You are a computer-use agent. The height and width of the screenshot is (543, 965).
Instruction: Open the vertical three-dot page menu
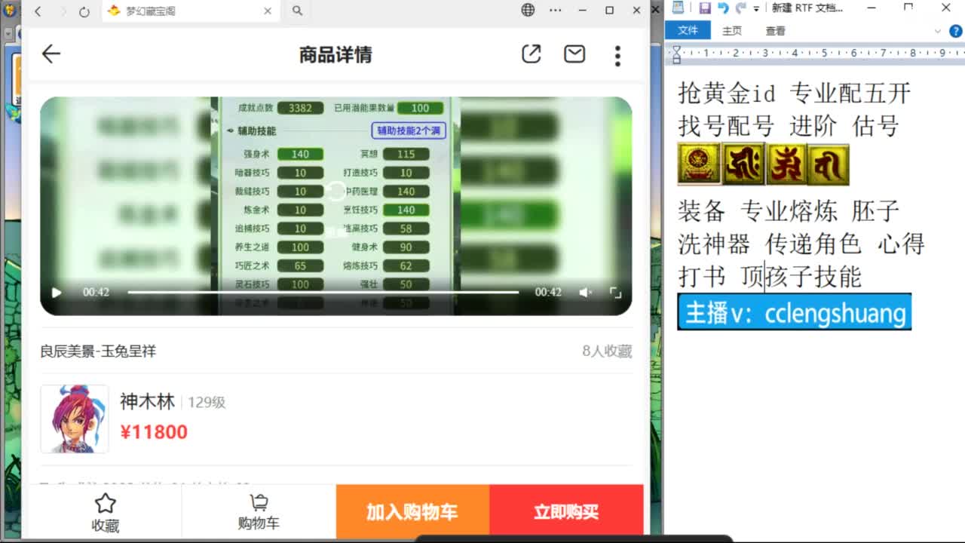[x=617, y=55]
